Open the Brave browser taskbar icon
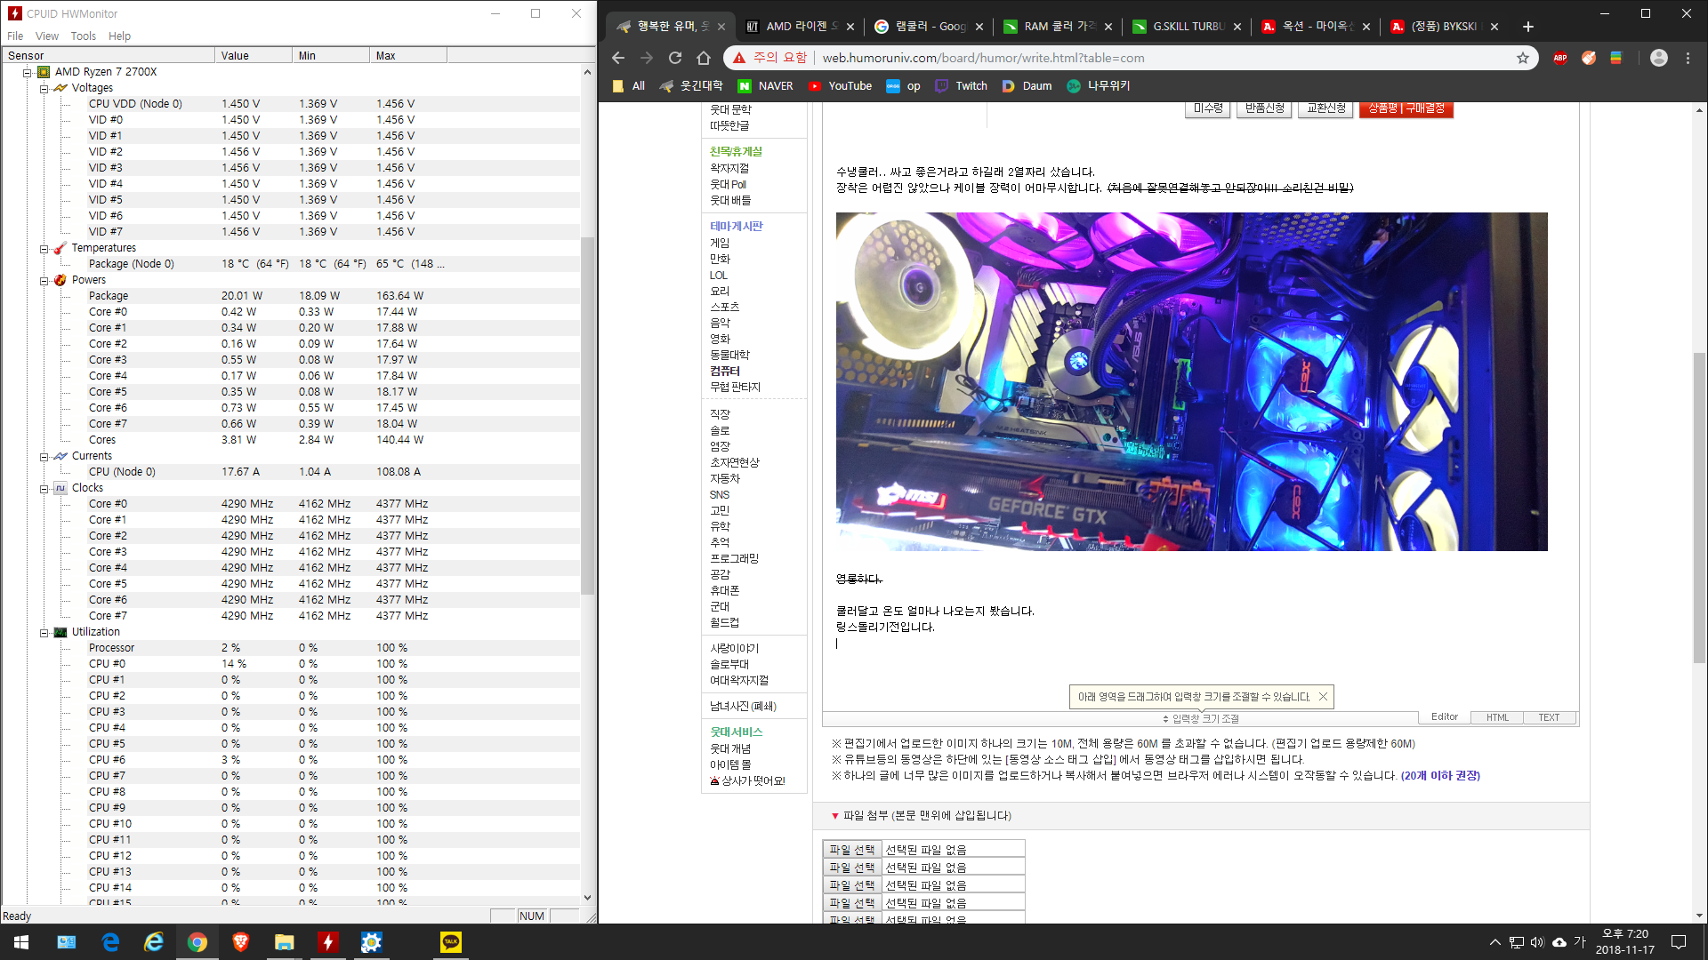1708x960 pixels. click(x=240, y=942)
